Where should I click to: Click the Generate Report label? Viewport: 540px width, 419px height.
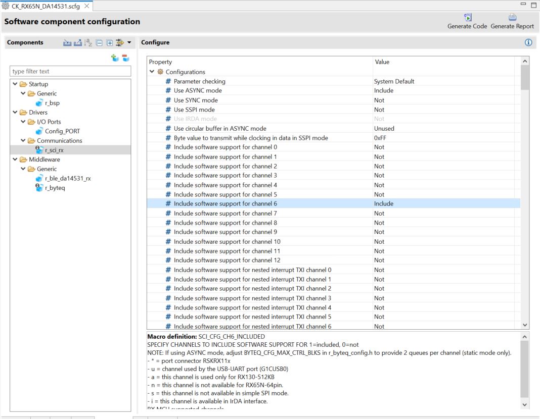coord(512,26)
